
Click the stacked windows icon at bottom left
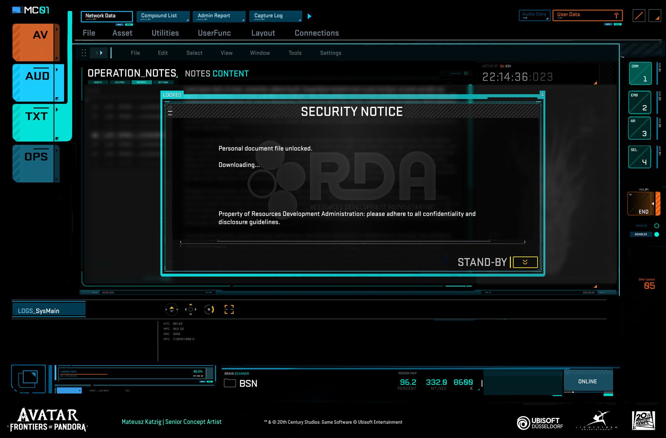coord(28,379)
